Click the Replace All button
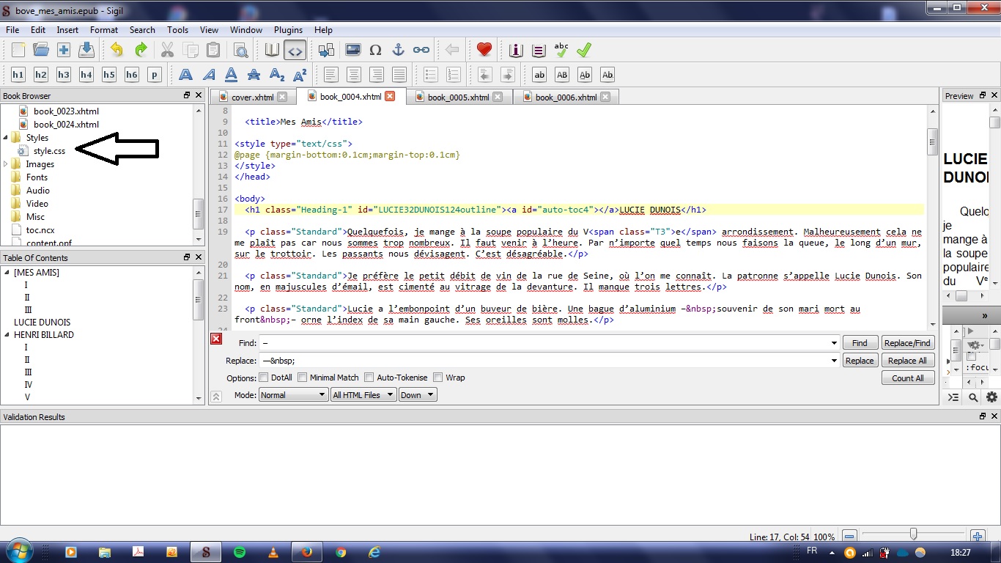 pyautogui.click(x=907, y=361)
